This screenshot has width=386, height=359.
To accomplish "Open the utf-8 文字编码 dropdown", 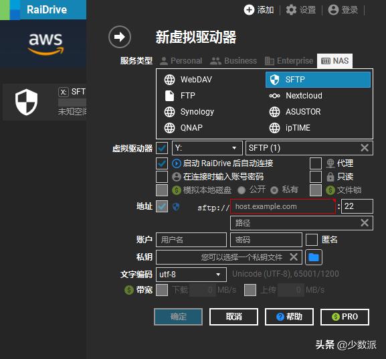I will click(x=191, y=275).
